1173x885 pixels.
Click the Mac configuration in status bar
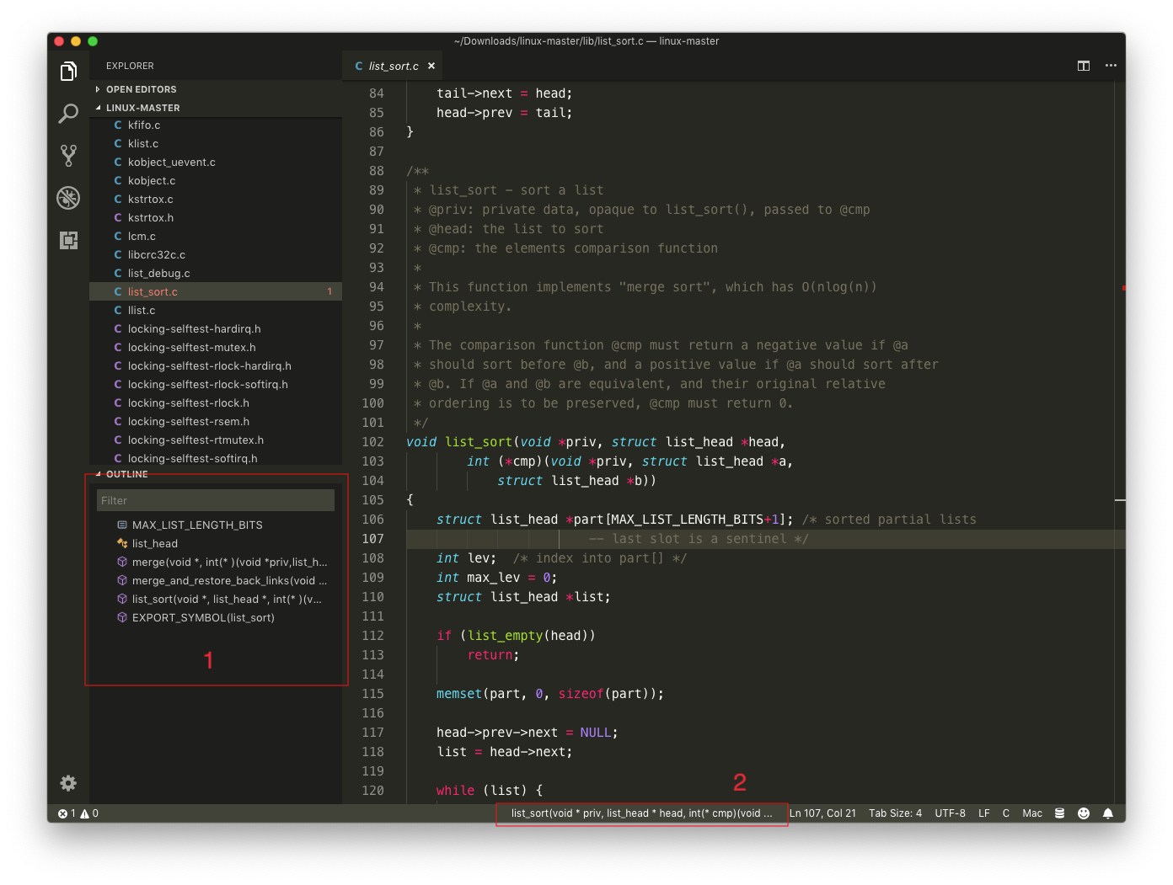(x=1032, y=813)
